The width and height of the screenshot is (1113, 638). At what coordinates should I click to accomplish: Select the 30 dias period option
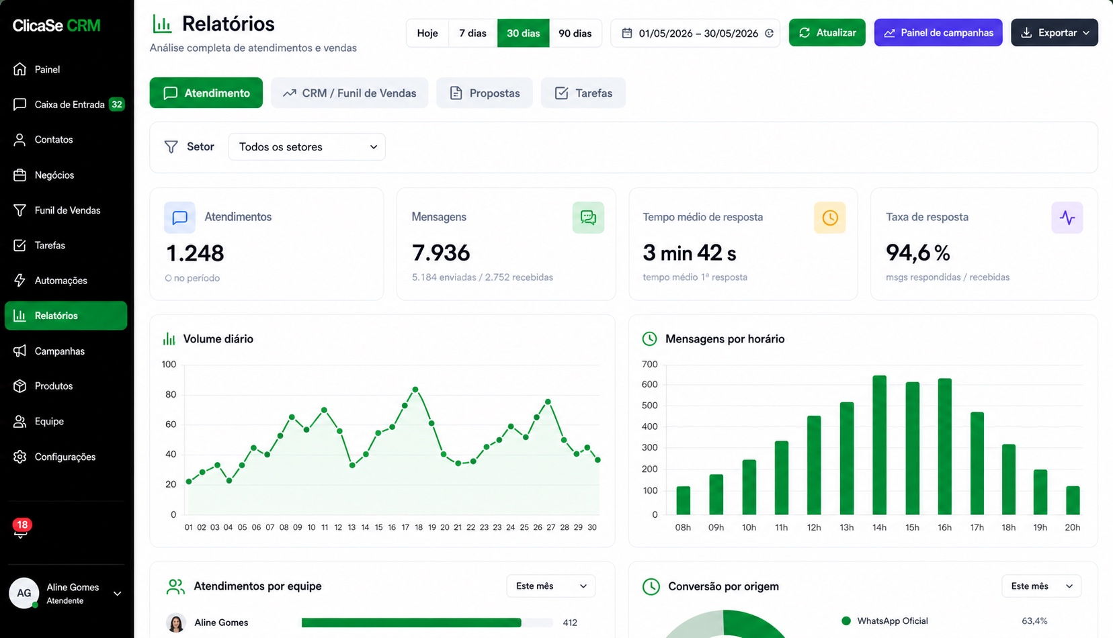pos(523,33)
